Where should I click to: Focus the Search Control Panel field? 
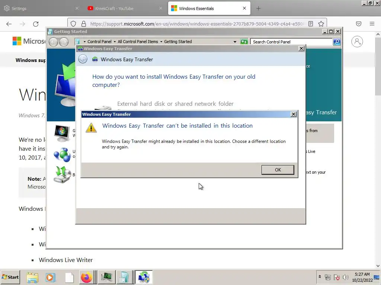[291, 42]
